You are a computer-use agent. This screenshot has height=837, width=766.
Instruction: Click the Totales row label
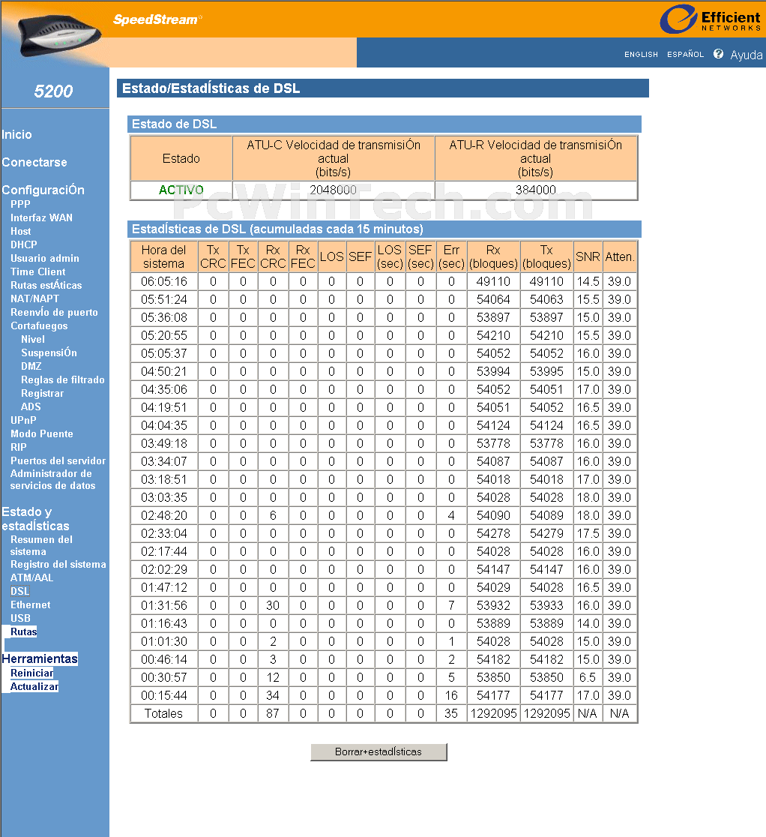[163, 714]
